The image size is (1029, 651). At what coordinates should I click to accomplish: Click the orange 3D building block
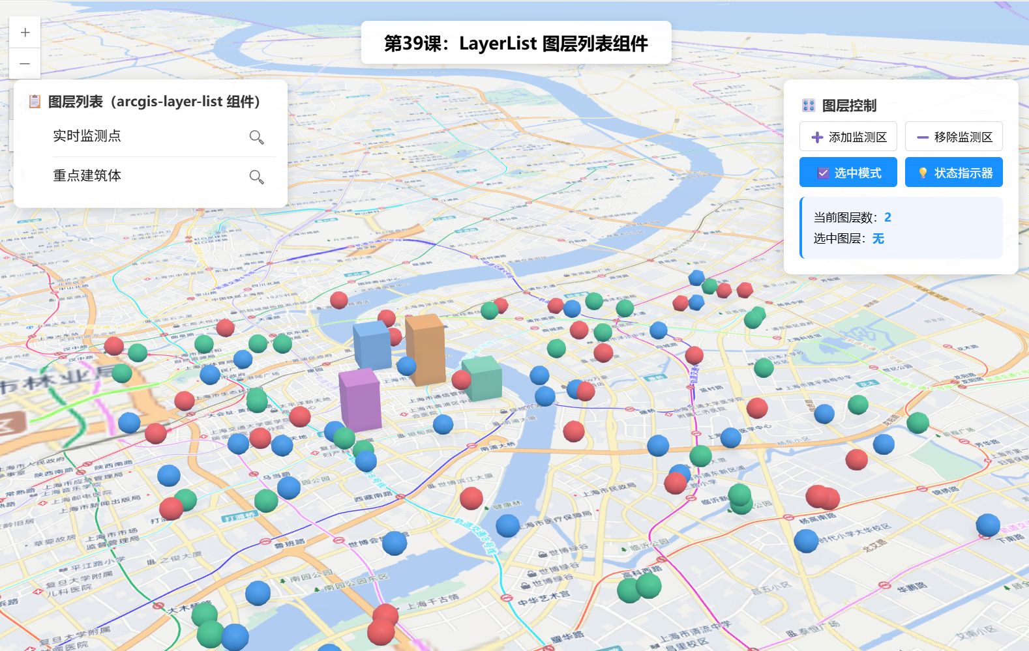pyautogui.click(x=426, y=349)
